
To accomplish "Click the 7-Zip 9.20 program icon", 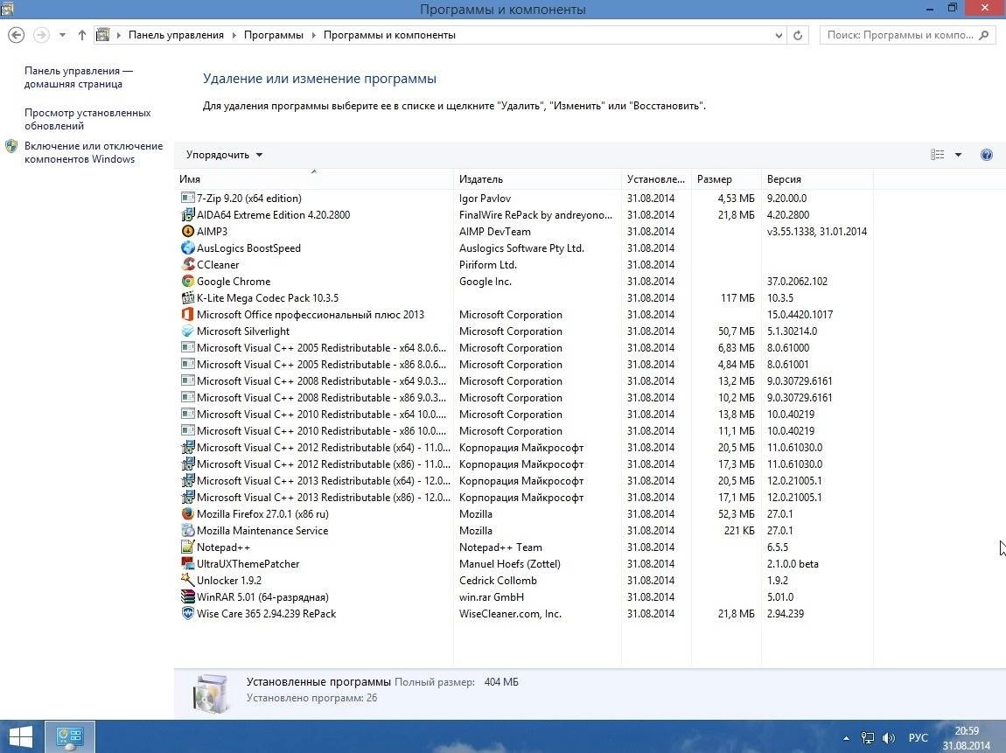I will (187, 199).
